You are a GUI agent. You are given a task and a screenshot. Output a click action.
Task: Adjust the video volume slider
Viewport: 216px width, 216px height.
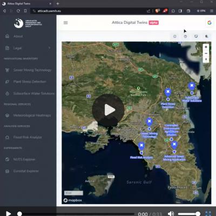tap(189, 214)
